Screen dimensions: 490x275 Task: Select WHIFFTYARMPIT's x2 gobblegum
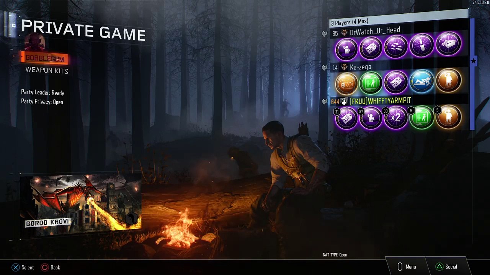tap(396, 117)
